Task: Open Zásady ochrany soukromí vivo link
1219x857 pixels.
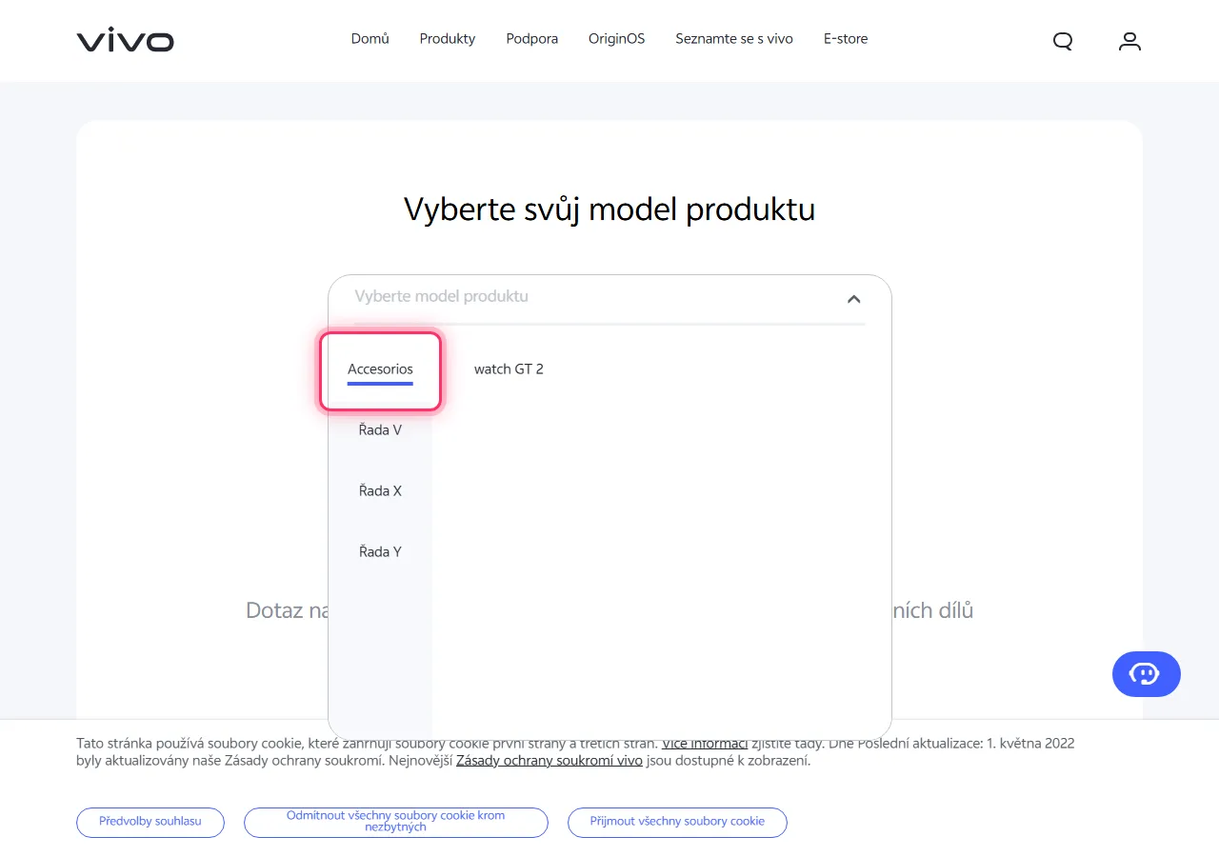Action: (x=550, y=761)
